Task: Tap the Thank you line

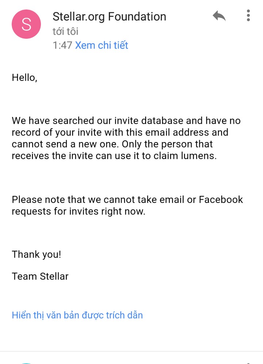Action: [x=37, y=254]
